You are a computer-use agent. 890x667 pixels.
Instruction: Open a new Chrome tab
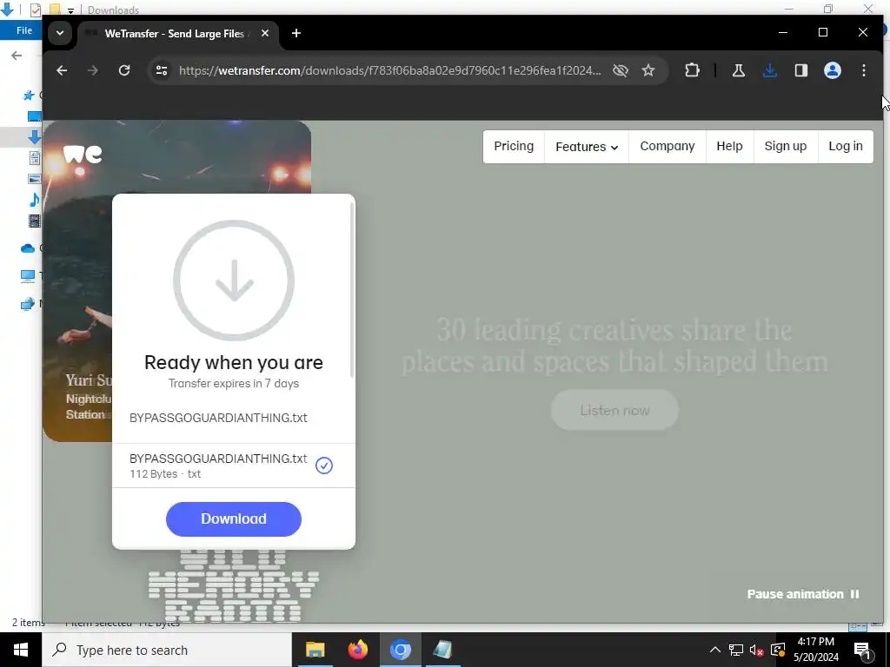point(296,34)
